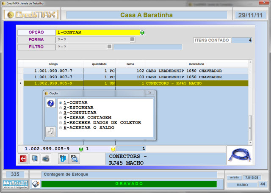Image resolution: width=271 pixels, height=193 pixels.
Task: Open the FILTRO dropdown button
Action: tap(110, 47)
